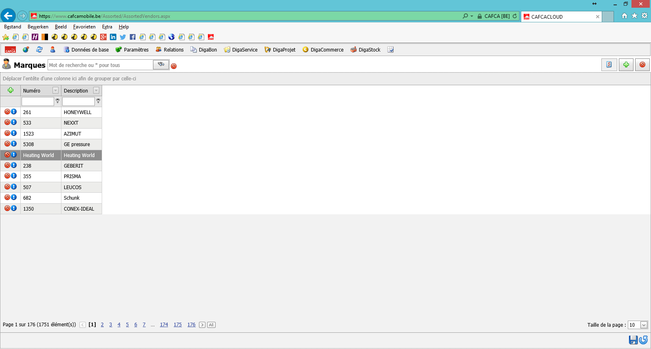Click the CAFCA logo in the app toolbar
Viewport: 651px width, 349px height.
[10, 50]
